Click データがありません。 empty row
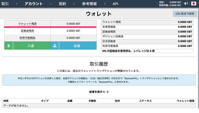This screenshot has height=113, width=199. coord(99,106)
